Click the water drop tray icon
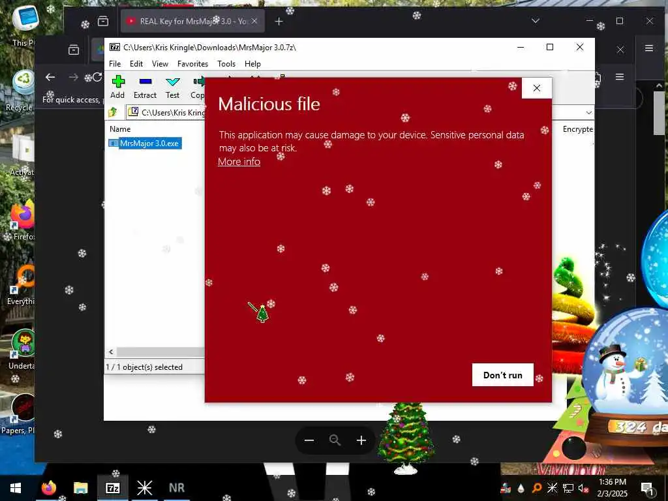Image resolution: width=668 pixels, height=501 pixels. click(x=521, y=488)
